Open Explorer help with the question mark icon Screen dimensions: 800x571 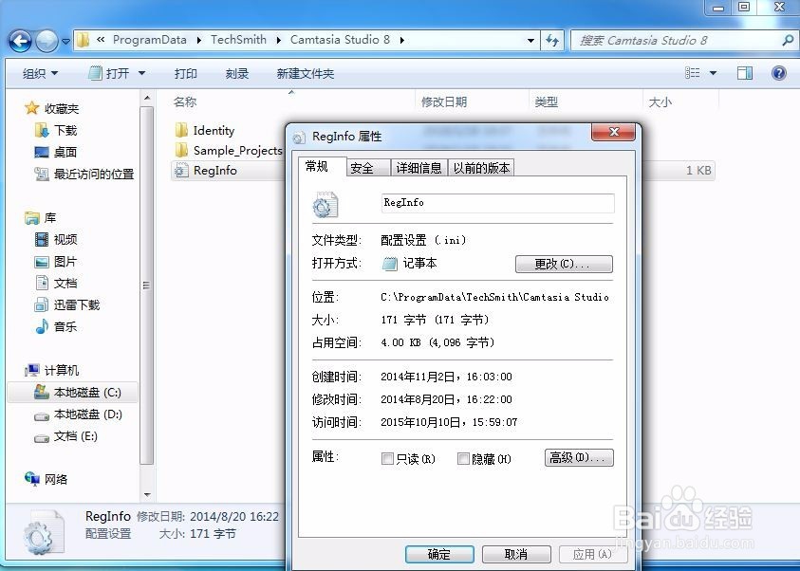(x=779, y=72)
